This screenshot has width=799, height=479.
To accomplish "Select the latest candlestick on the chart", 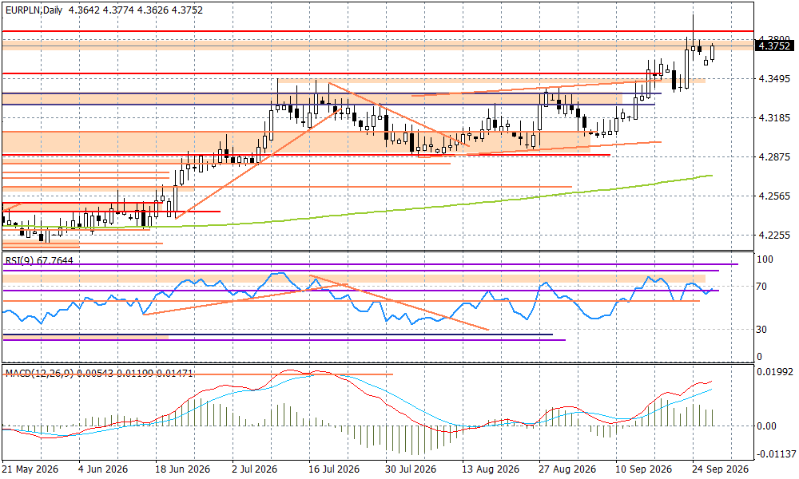I will pyautogui.click(x=713, y=52).
